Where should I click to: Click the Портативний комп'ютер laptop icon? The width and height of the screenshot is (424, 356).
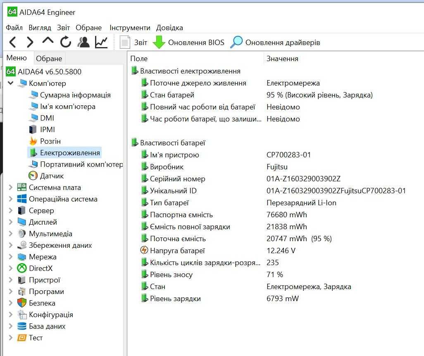tap(33, 164)
